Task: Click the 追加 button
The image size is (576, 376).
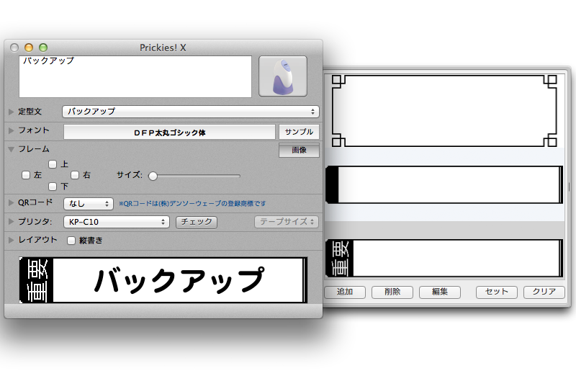Action: [x=345, y=292]
